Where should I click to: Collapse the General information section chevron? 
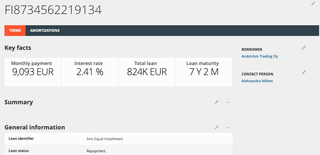228,128
